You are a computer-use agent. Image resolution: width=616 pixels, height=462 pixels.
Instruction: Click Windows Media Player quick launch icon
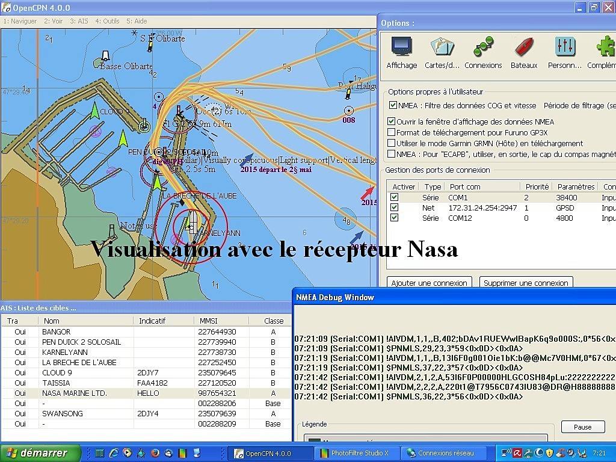[x=127, y=453]
